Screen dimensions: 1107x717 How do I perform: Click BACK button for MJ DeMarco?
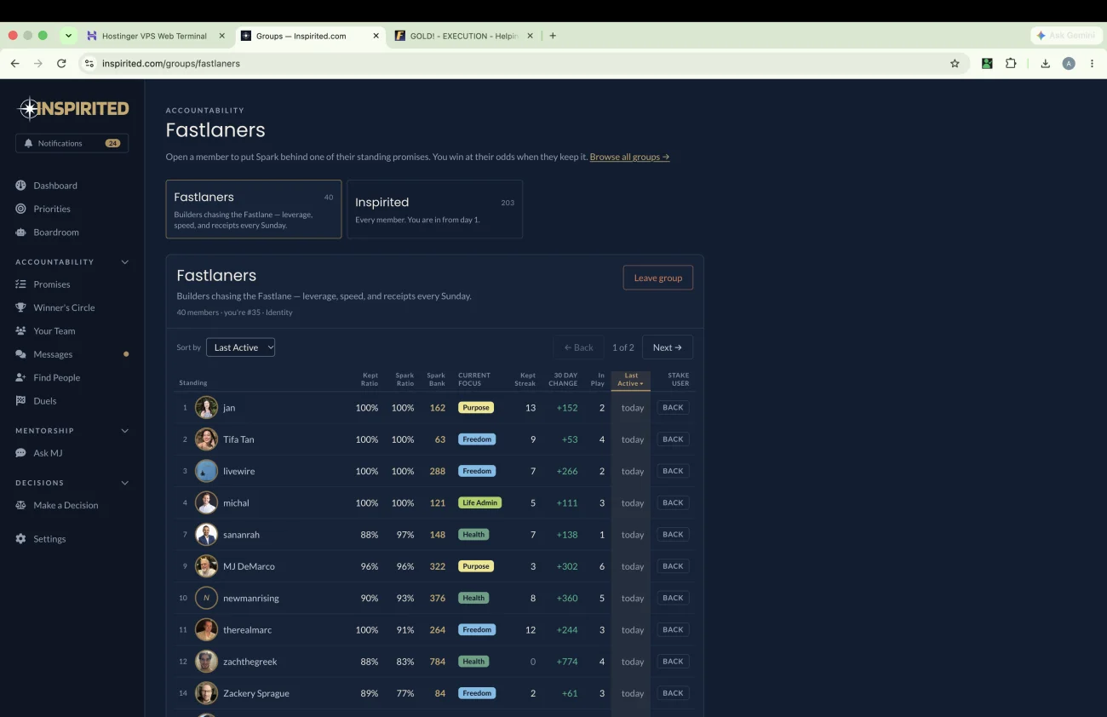674,566
